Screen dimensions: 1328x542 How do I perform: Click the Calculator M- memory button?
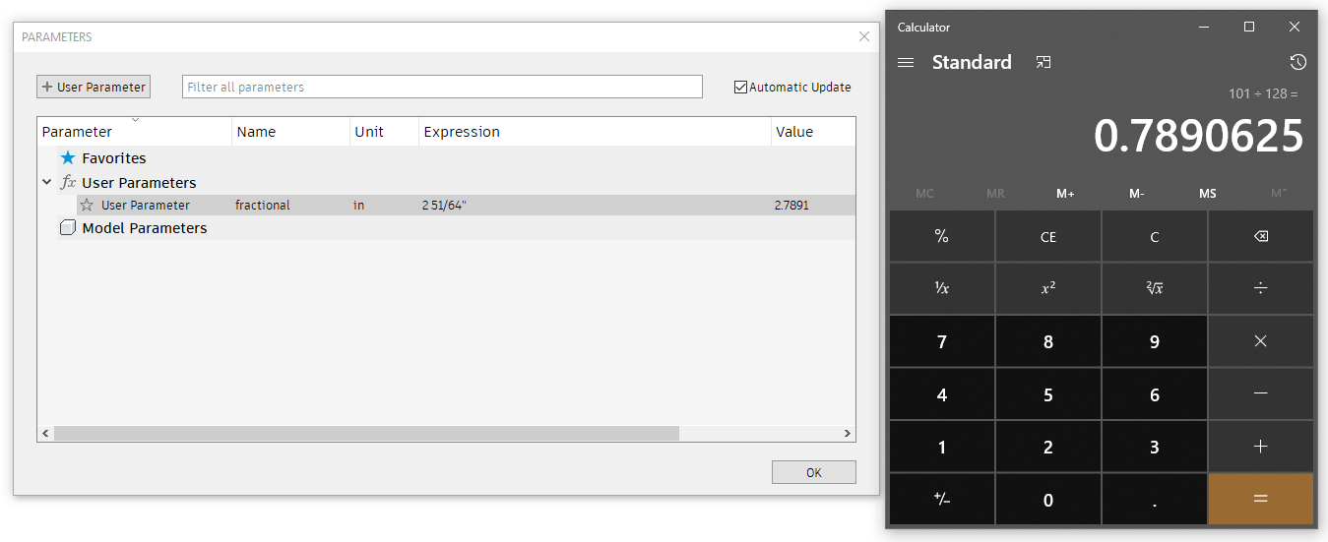coord(1136,194)
